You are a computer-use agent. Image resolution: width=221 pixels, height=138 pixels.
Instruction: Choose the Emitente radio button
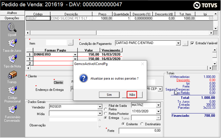point(123,124)
